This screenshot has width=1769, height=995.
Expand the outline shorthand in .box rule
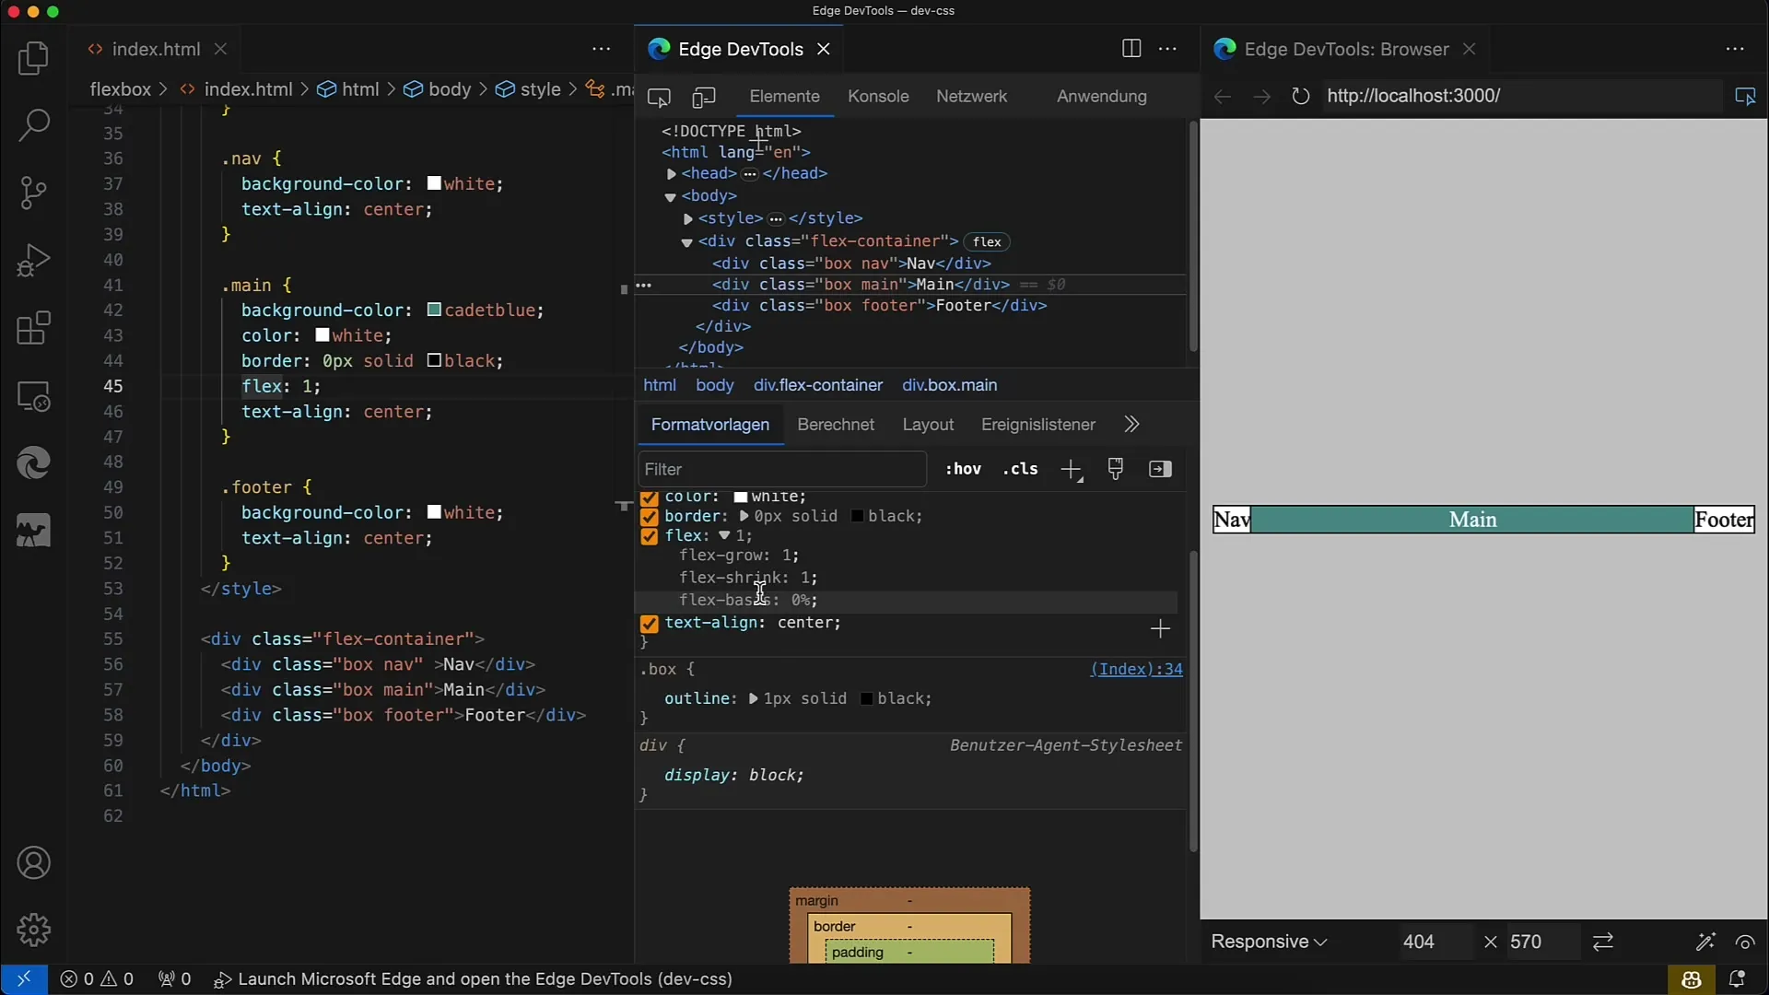point(753,698)
